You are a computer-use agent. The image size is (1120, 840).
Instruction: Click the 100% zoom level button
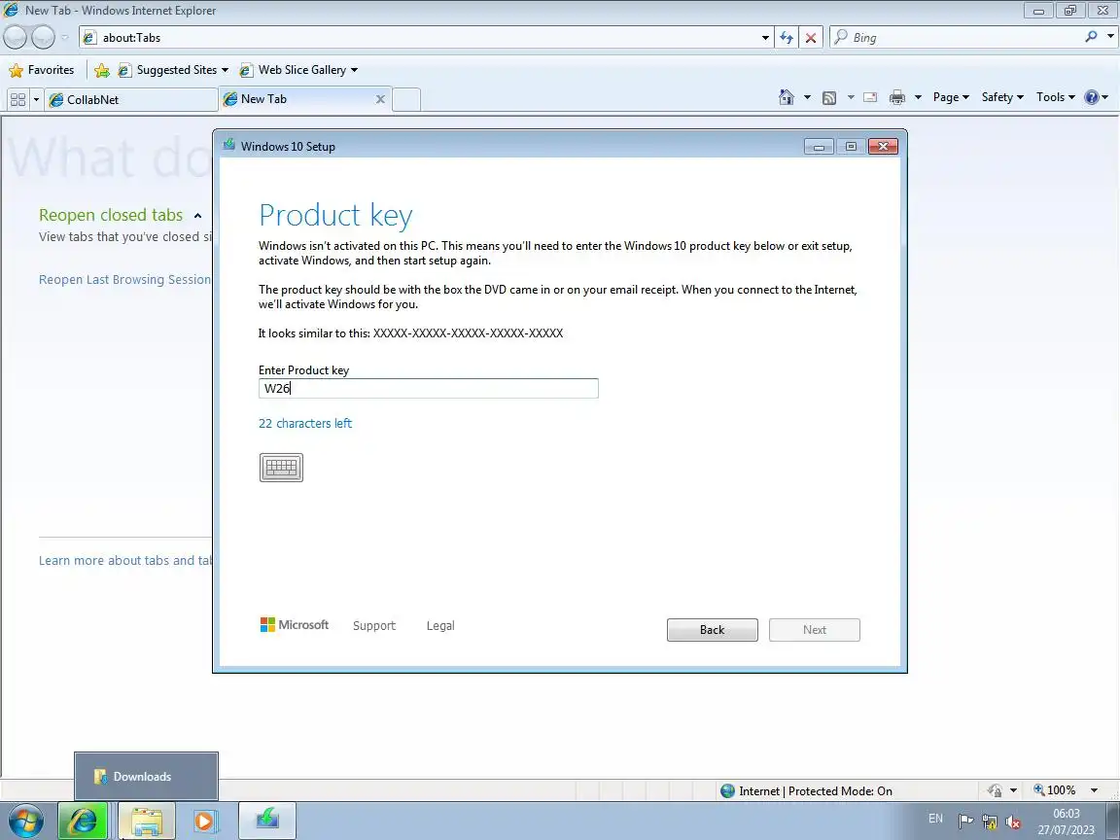1055,790
